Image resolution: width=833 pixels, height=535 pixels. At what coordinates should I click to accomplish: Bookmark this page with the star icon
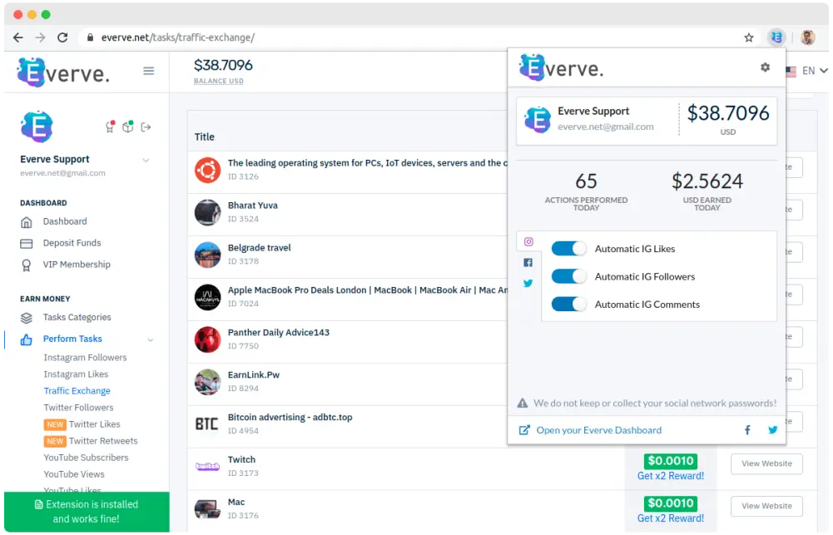pyautogui.click(x=749, y=37)
